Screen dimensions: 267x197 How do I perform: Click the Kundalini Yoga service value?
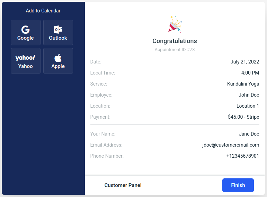243,84
